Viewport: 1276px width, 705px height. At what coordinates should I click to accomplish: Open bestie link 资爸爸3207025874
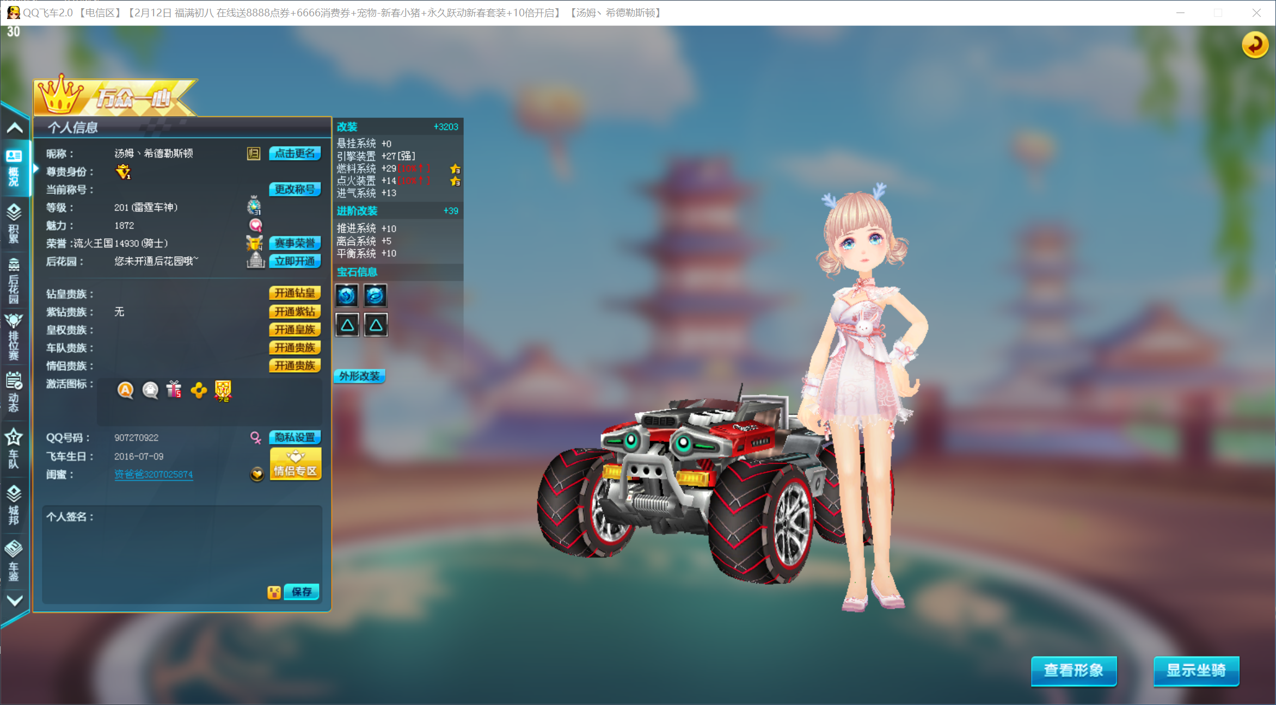pyautogui.click(x=154, y=474)
